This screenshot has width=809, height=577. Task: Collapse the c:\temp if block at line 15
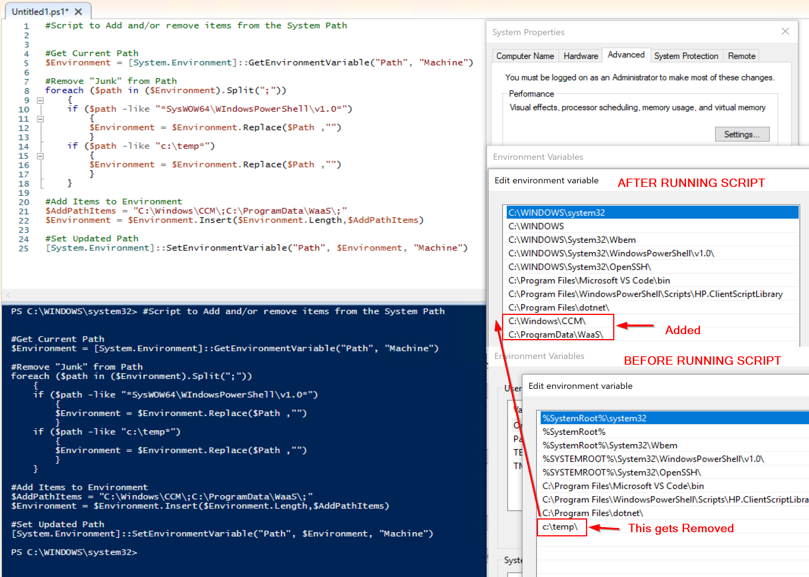click(40, 156)
